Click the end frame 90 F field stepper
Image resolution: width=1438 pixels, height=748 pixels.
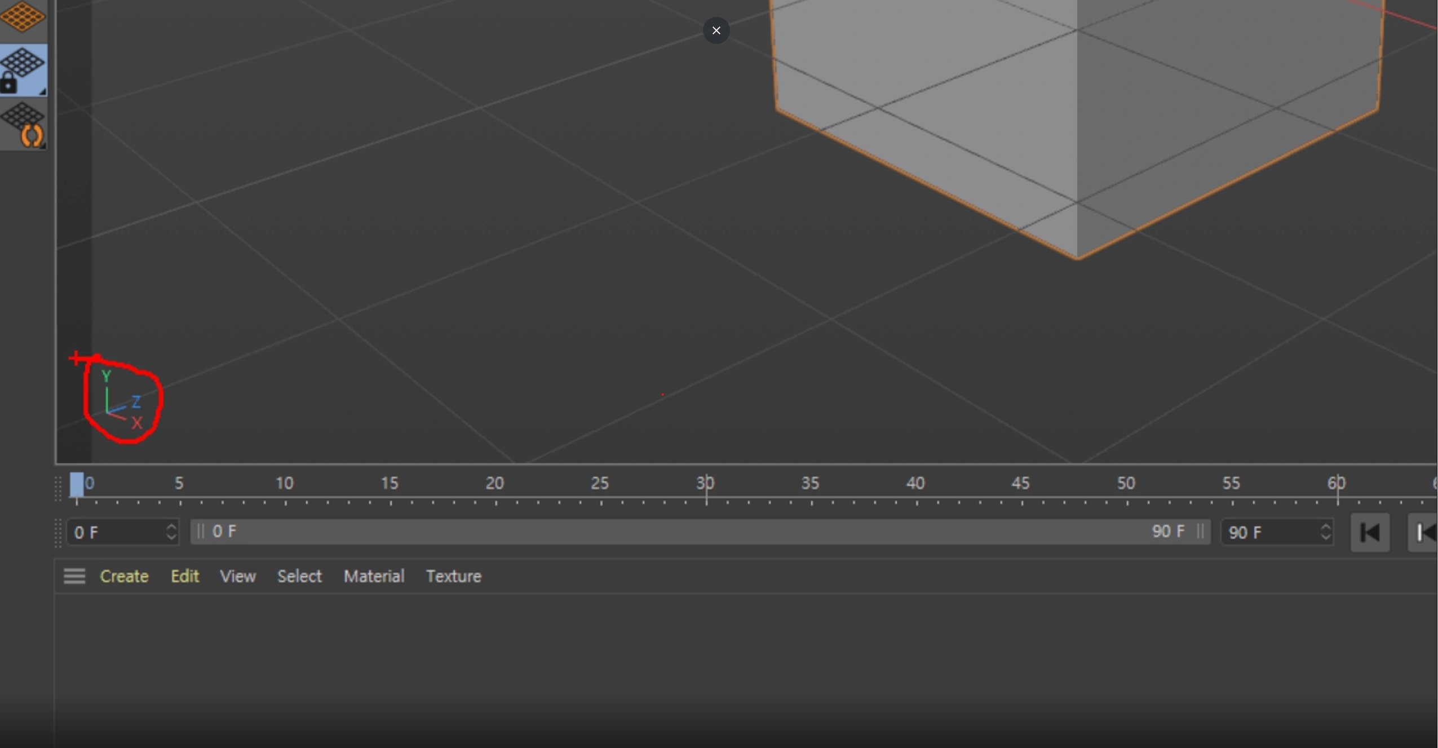[x=1325, y=532]
